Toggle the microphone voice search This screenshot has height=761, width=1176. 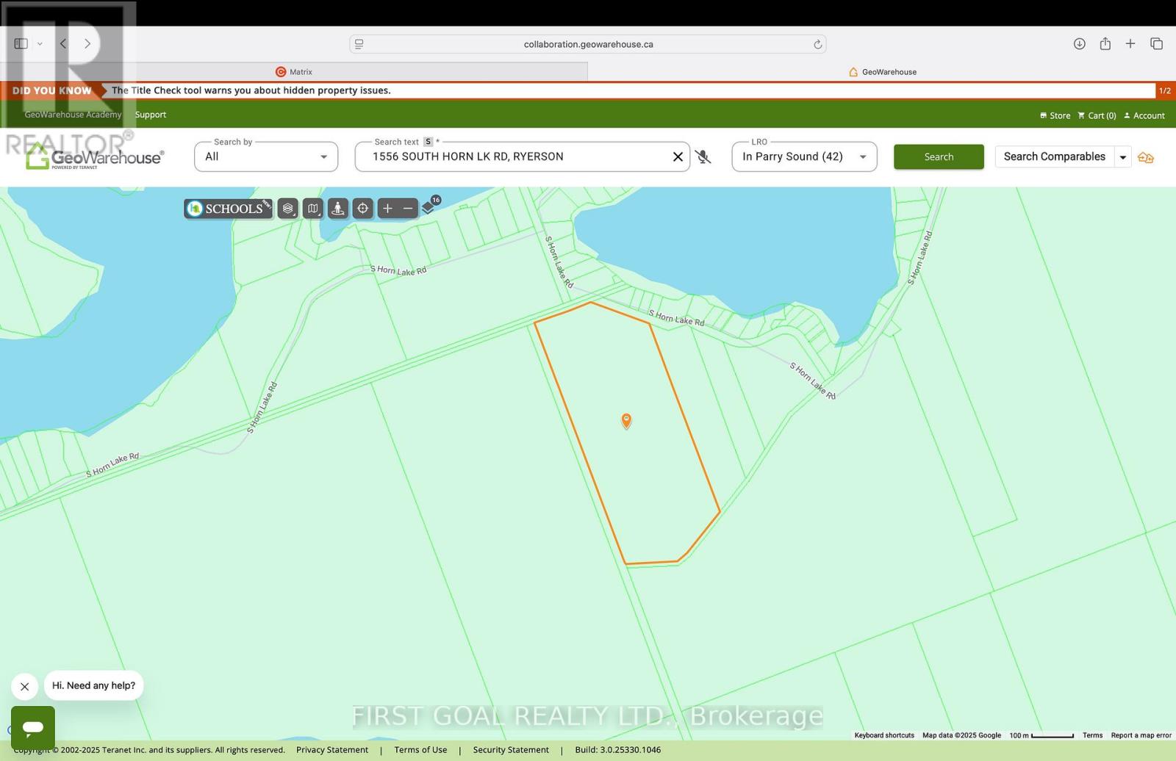point(703,156)
